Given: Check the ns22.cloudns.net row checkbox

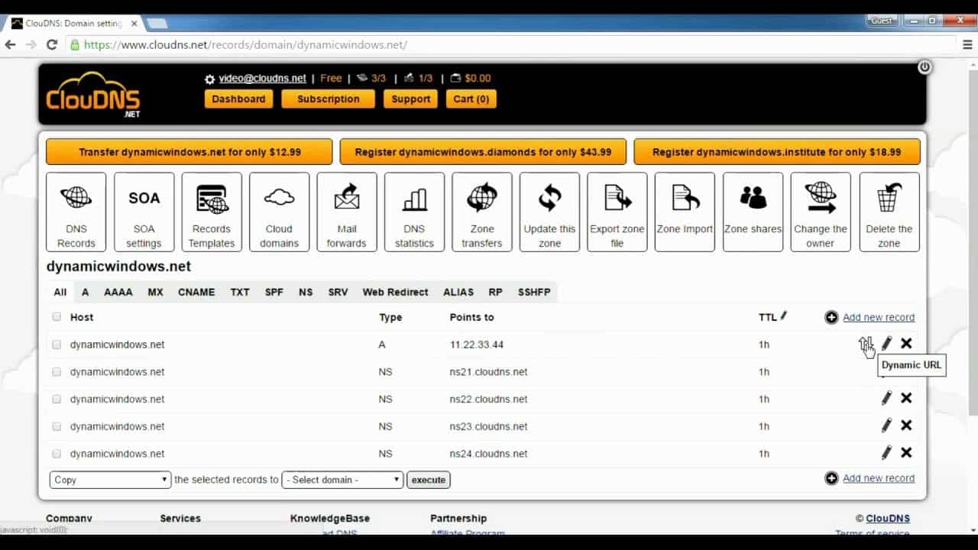Looking at the screenshot, I should pos(57,400).
